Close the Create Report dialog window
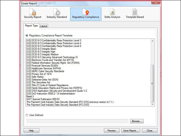The image size is (181, 136). pos(156,3)
